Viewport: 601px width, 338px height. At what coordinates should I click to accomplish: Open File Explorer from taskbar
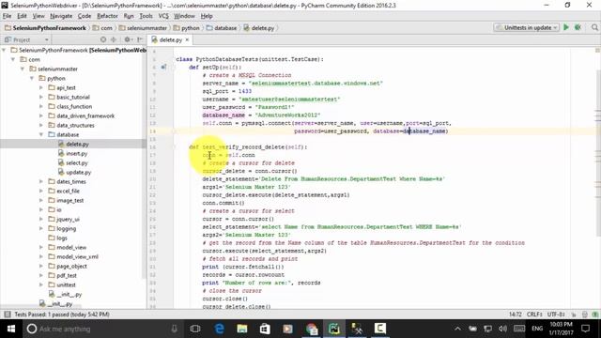pyautogui.click(x=242, y=329)
